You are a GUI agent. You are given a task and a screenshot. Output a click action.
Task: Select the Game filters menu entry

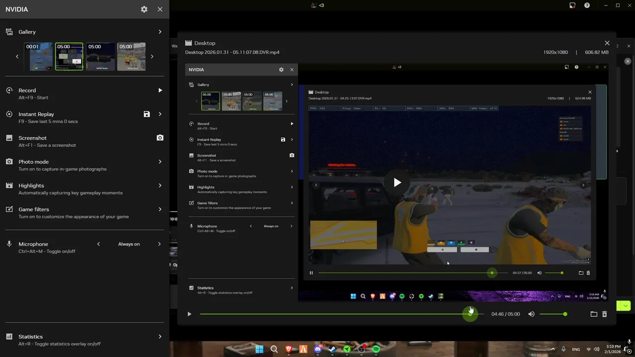point(84,213)
